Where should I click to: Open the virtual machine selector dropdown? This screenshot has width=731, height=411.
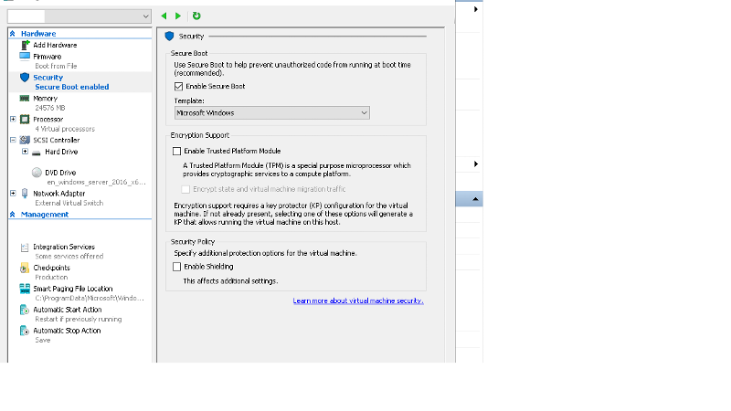pos(79,16)
